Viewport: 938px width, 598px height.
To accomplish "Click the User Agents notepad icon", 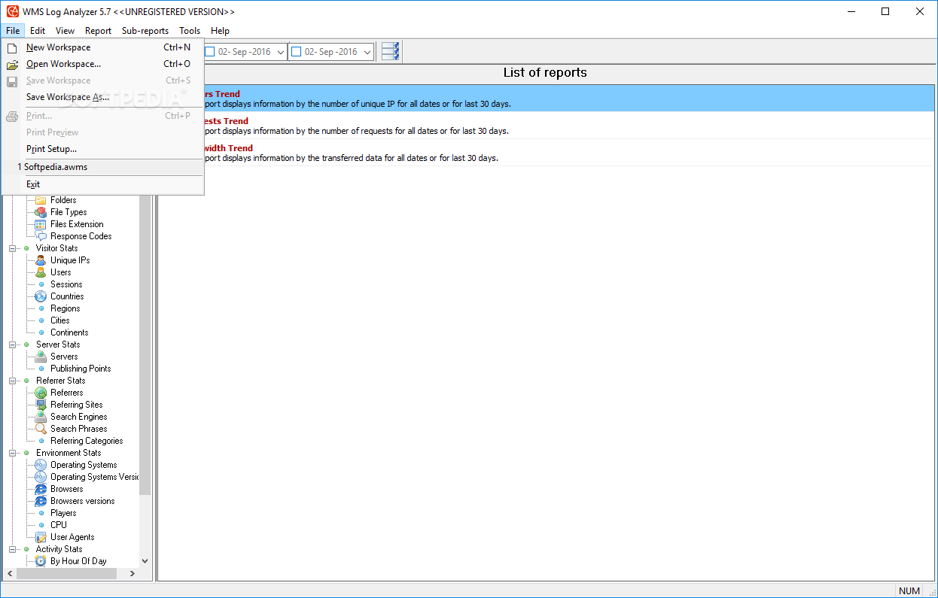I will [x=41, y=537].
